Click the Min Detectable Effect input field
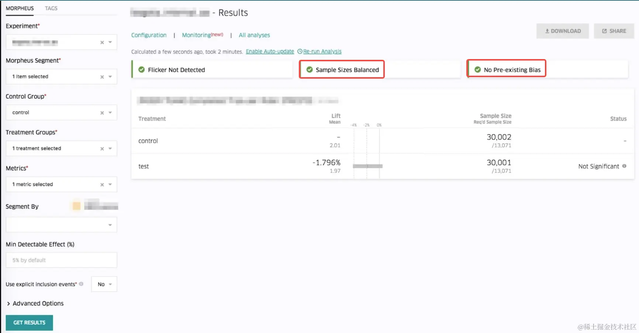The image size is (639, 333). (61, 260)
